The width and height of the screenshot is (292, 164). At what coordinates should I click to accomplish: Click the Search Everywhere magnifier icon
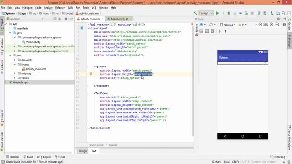click(x=283, y=13)
